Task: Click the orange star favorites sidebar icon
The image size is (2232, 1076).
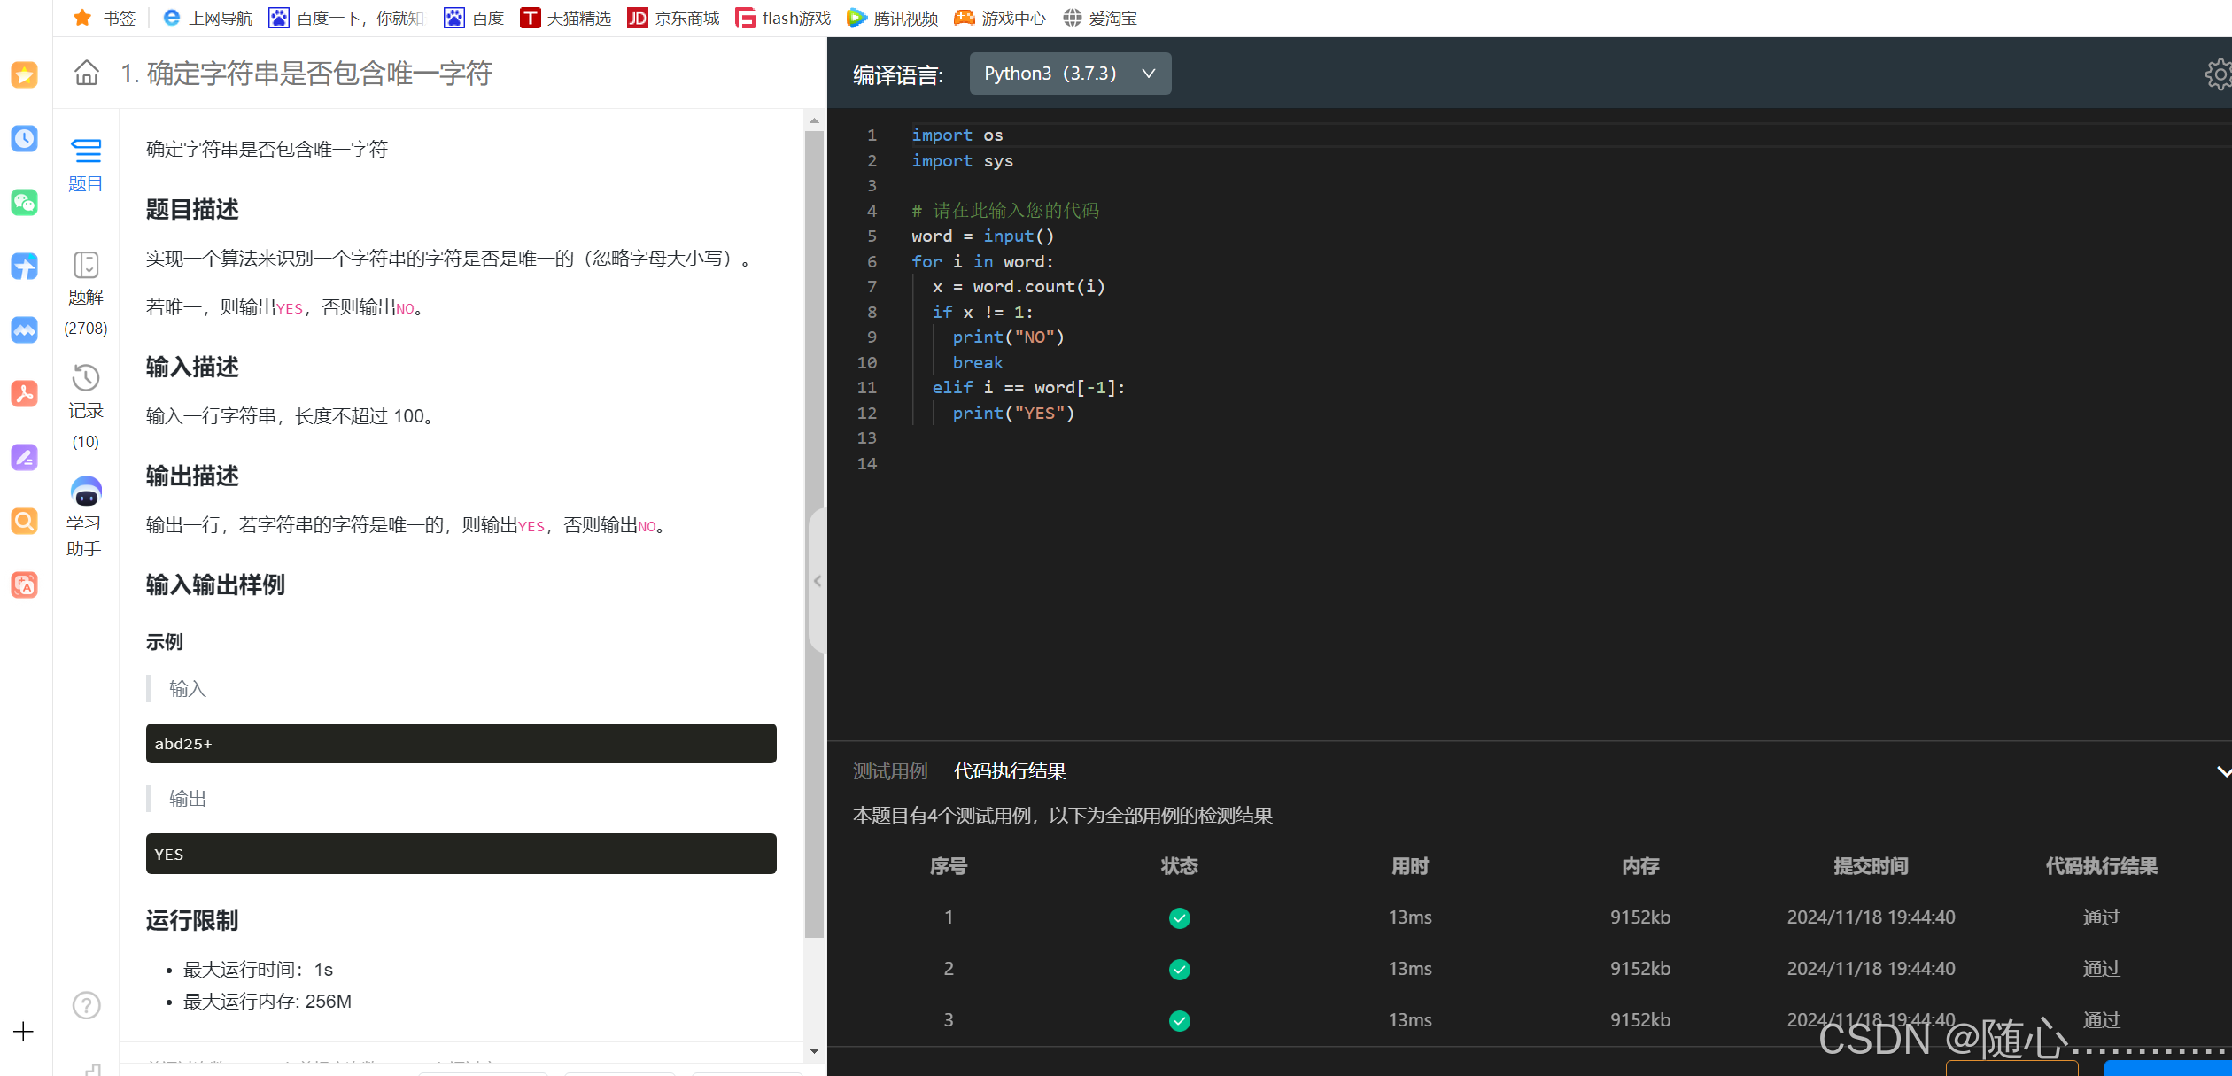Action: coord(24,74)
